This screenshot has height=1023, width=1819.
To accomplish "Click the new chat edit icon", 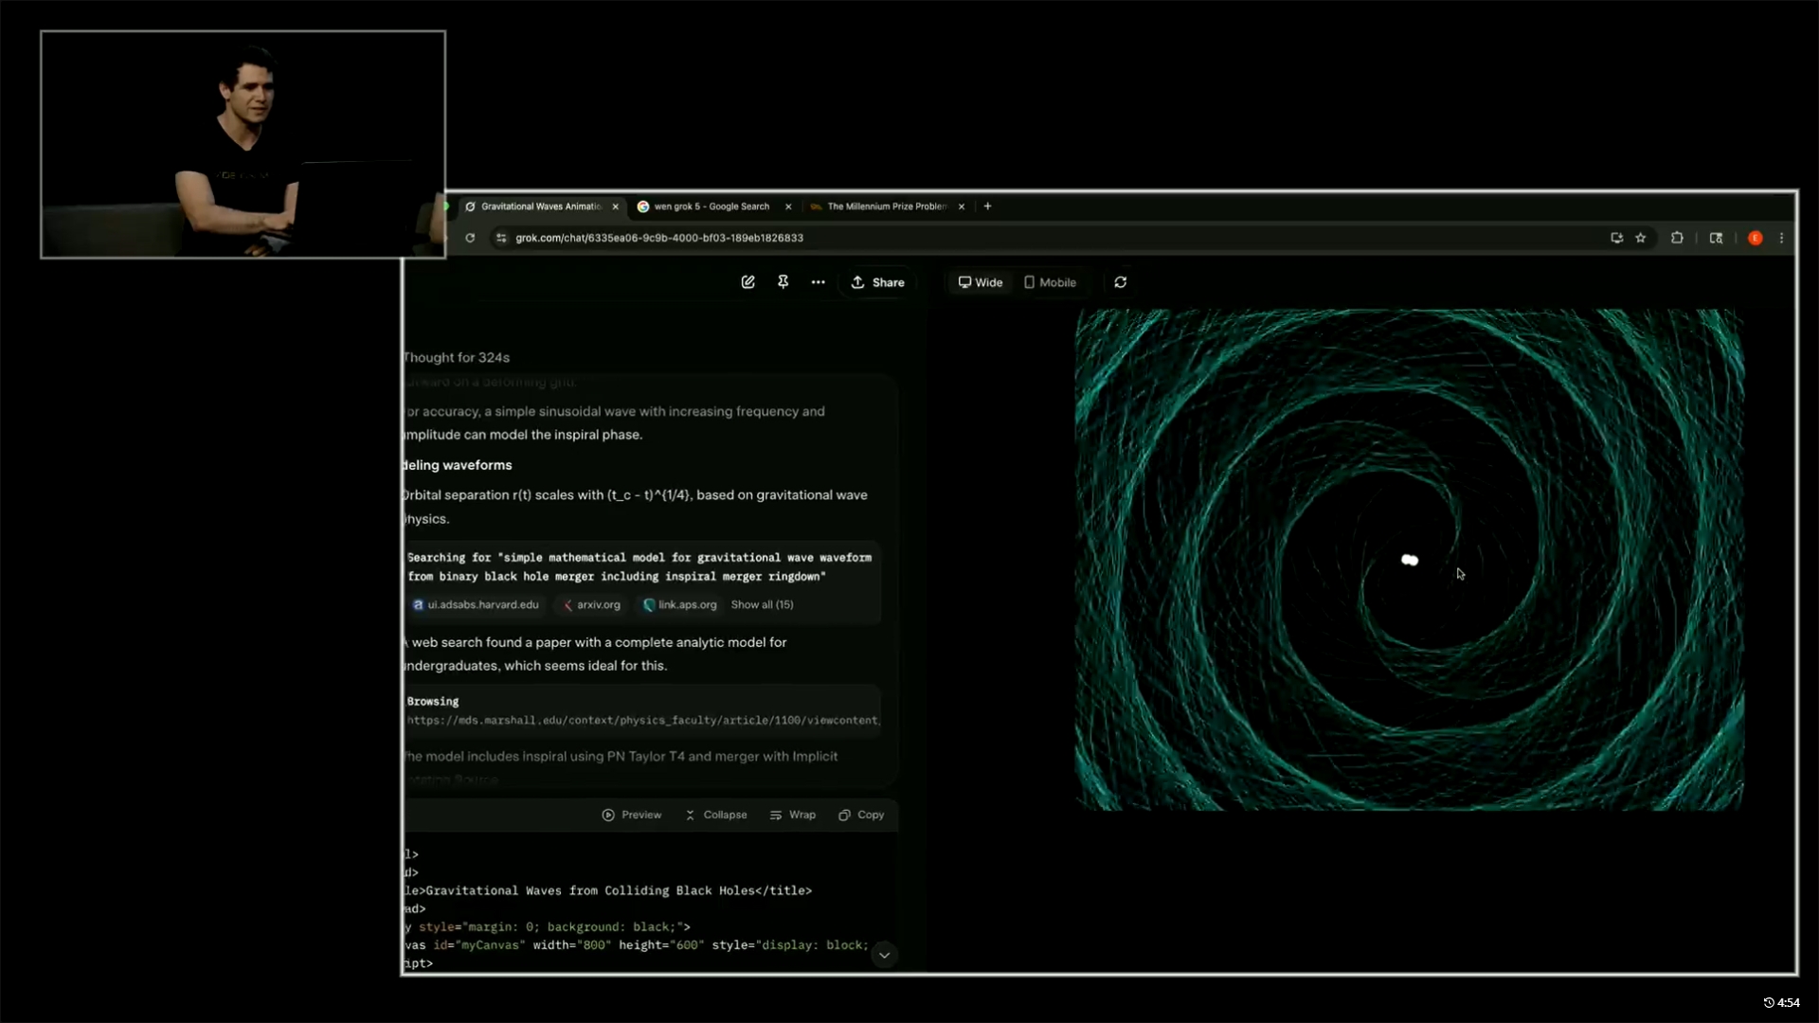I will [747, 282].
